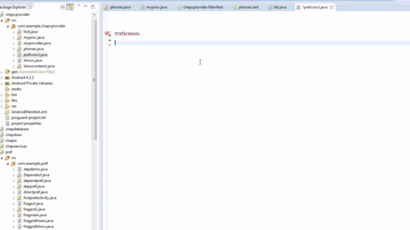Click AndroidManifest.xml file icon

tap(7, 112)
